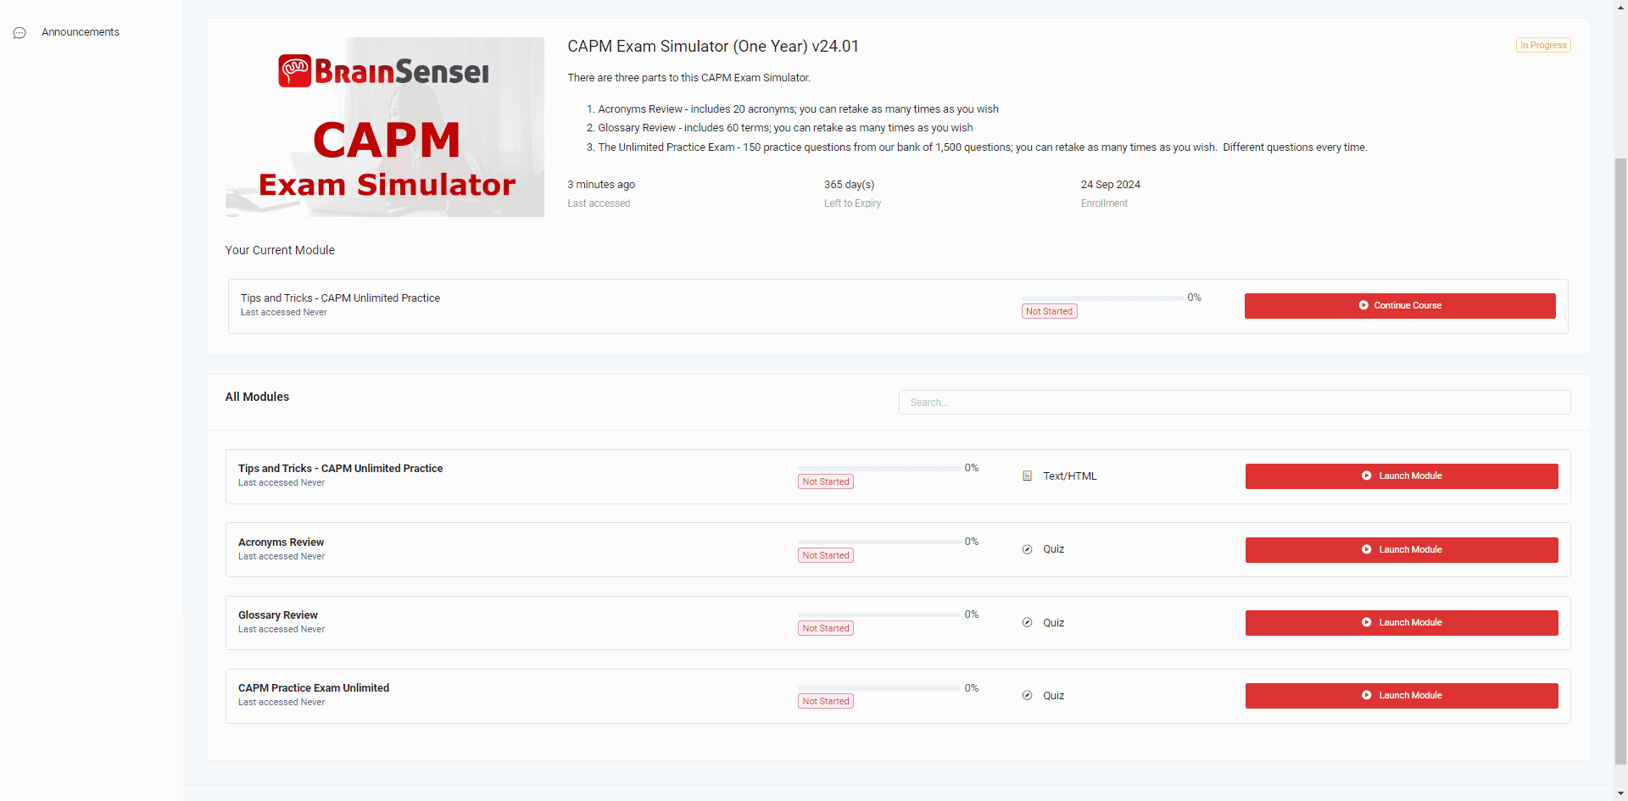Screen dimensions: 1628x801
Task: Open Announcements chat bubble icon
Action: (x=20, y=33)
